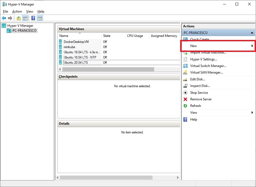Click the green Refresh icon
Image resolution: width=256 pixels, height=187 pixels.
click(185, 106)
